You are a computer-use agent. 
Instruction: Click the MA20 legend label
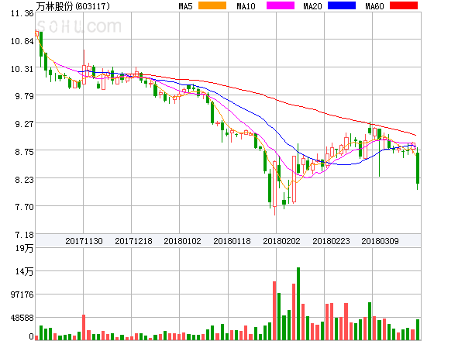pyautogui.click(x=312, y=6)
